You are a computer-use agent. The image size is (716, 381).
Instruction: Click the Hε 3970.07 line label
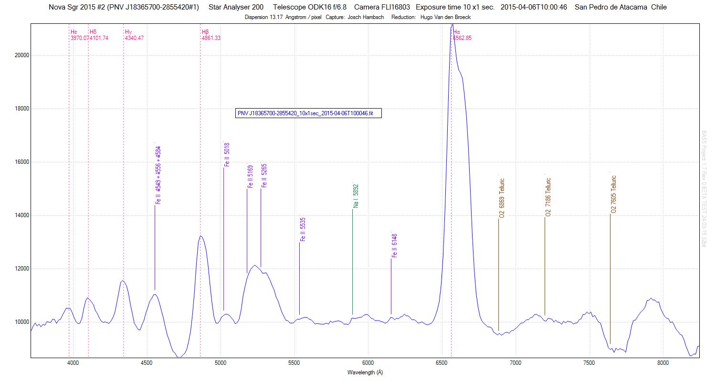(x=79, y=35)
